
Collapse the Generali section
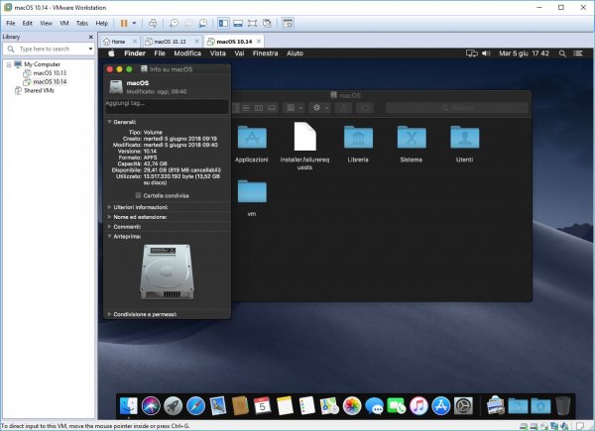pyautogui.click(x=109, y=122)
